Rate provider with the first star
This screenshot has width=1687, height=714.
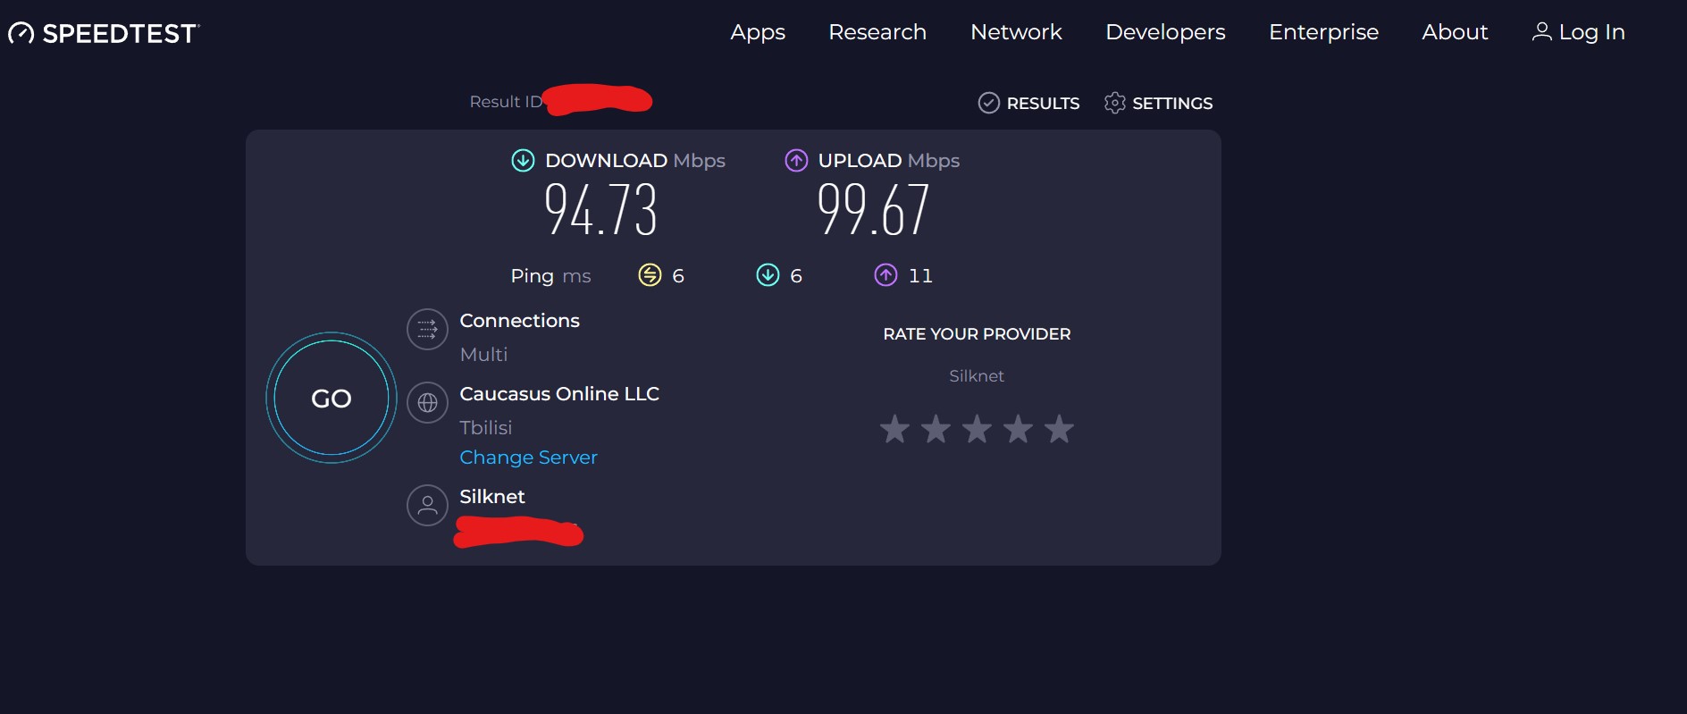[x=895, y=430]
